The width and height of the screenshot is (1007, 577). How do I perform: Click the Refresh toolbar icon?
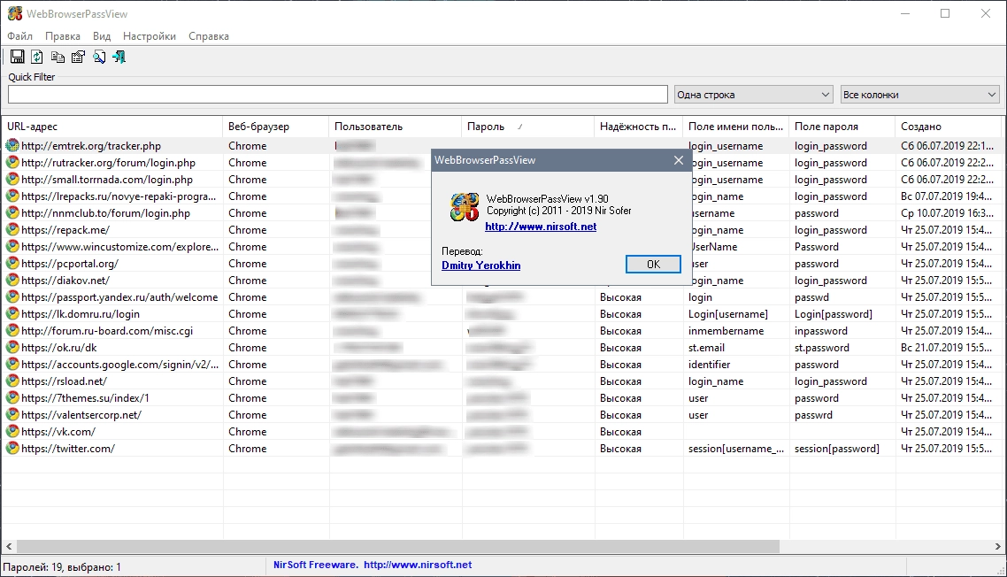(x=37, y=57)
